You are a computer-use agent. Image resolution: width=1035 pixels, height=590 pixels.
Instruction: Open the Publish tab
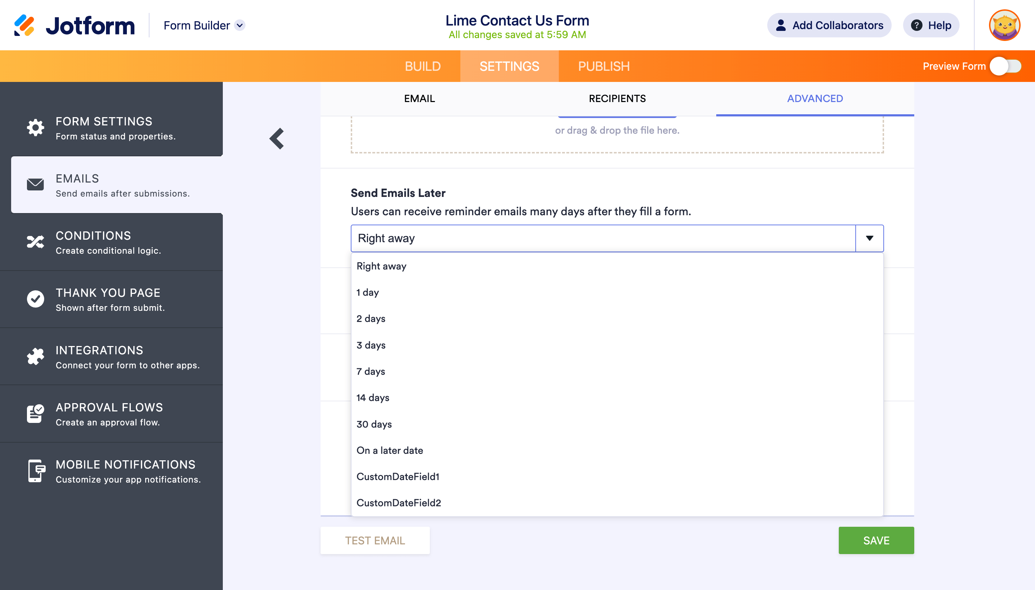[603, 66]
